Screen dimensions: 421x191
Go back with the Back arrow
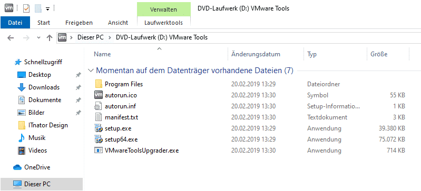point(11,38)
